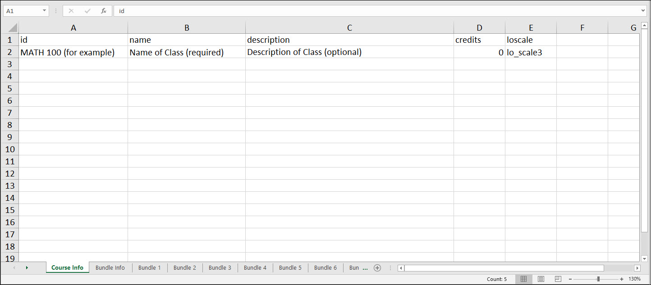Expand the formula bar with chevron
The height and width of the screenshot is (285, 651).
point(643,11)
